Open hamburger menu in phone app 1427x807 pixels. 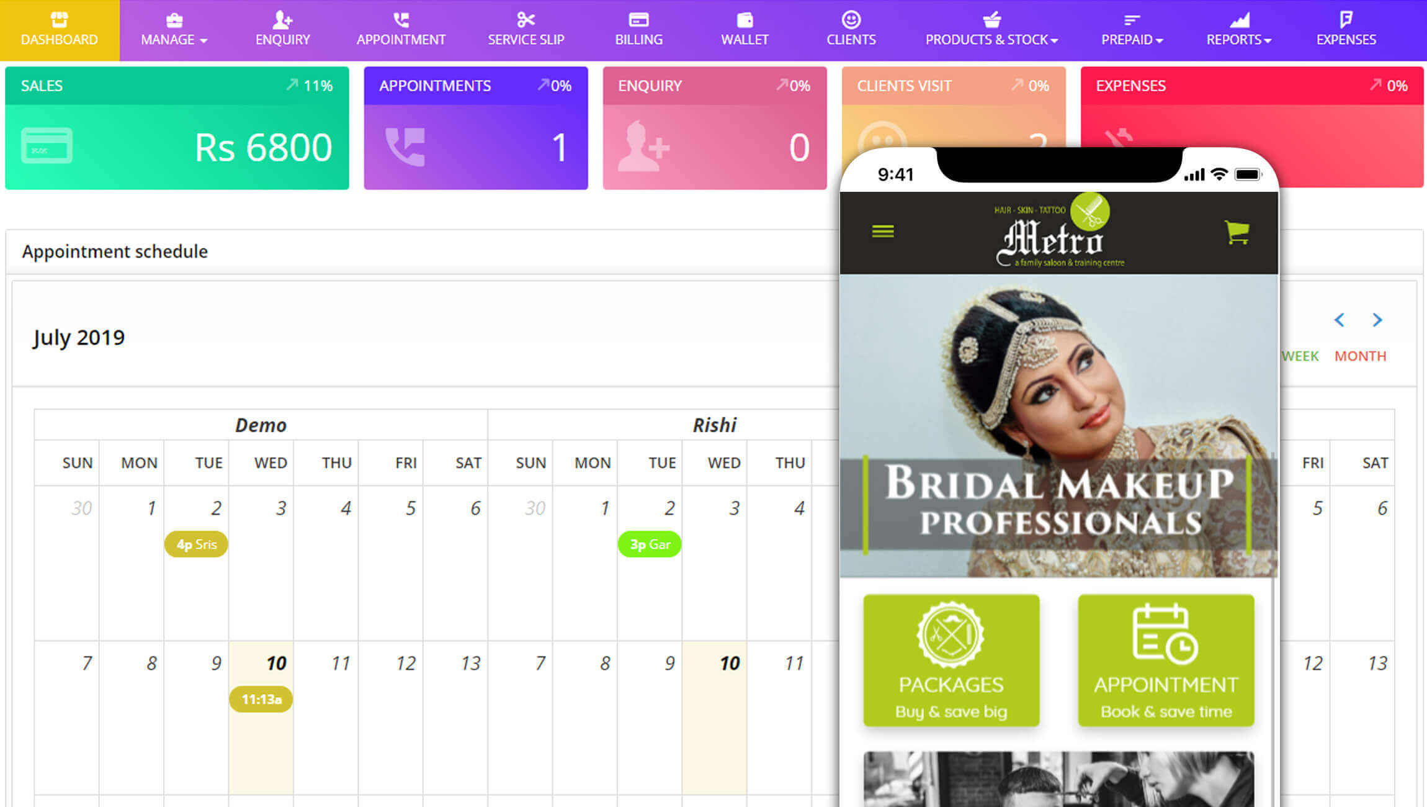tap(883, 232)
